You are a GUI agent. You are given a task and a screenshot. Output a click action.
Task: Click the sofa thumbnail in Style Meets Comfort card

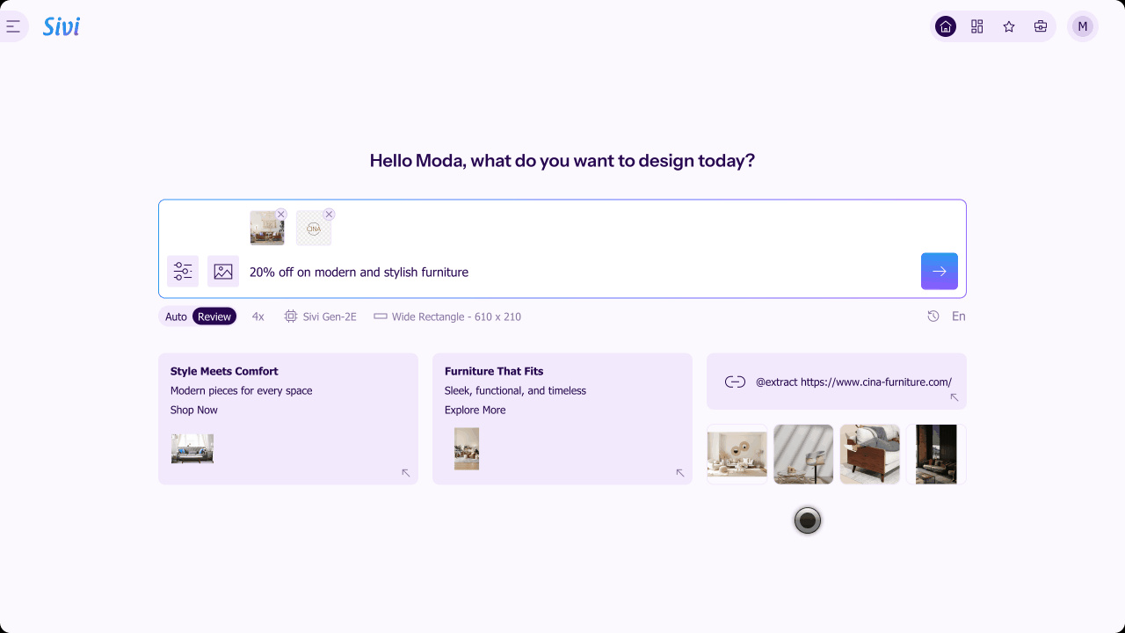click(192, 448)
